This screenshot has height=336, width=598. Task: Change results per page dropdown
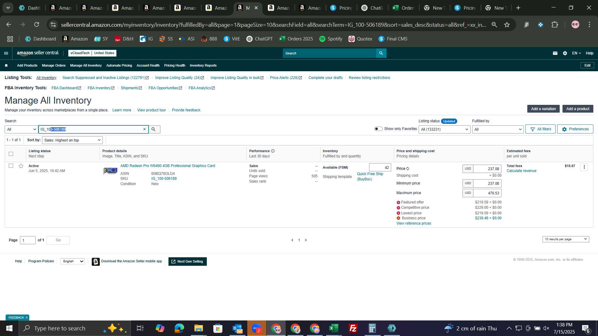coord(566,239)
